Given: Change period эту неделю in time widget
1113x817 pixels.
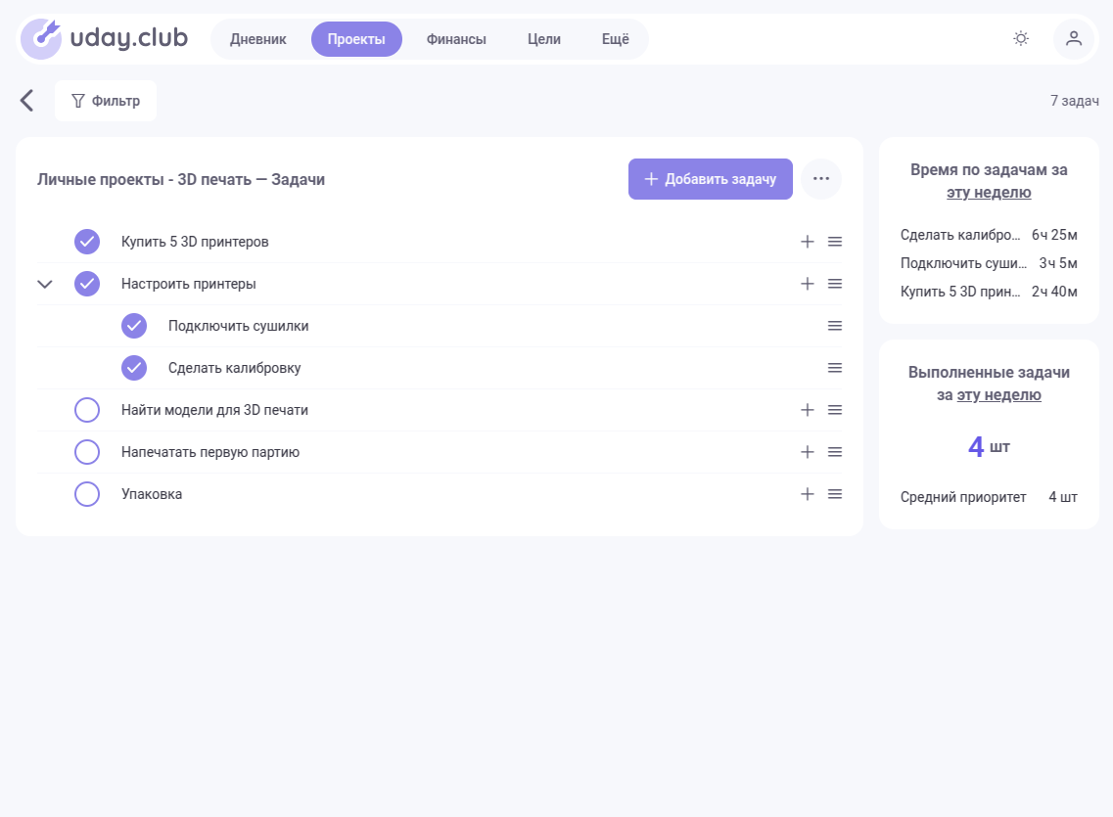Looking at the screenshot, I should (988, 192).
